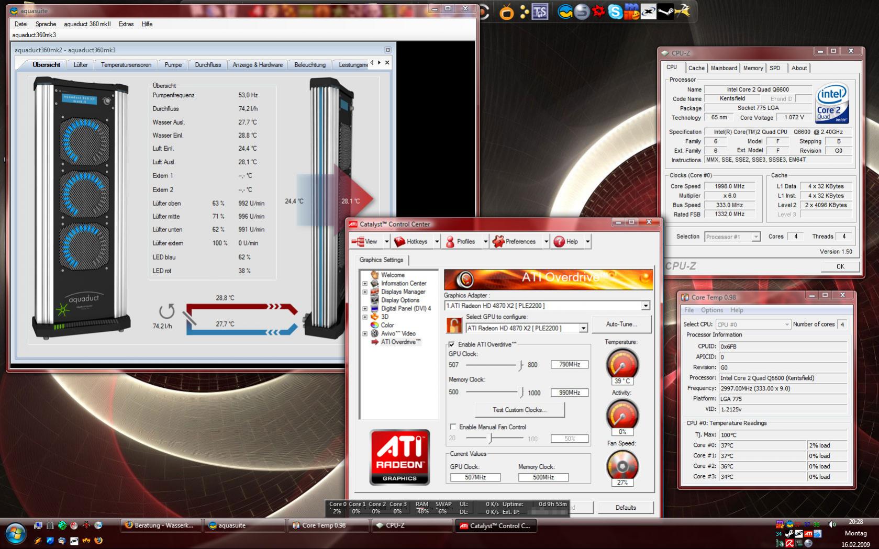
Task: Open the Pumpe tab in aquasuite
Action: click(173, 65)
